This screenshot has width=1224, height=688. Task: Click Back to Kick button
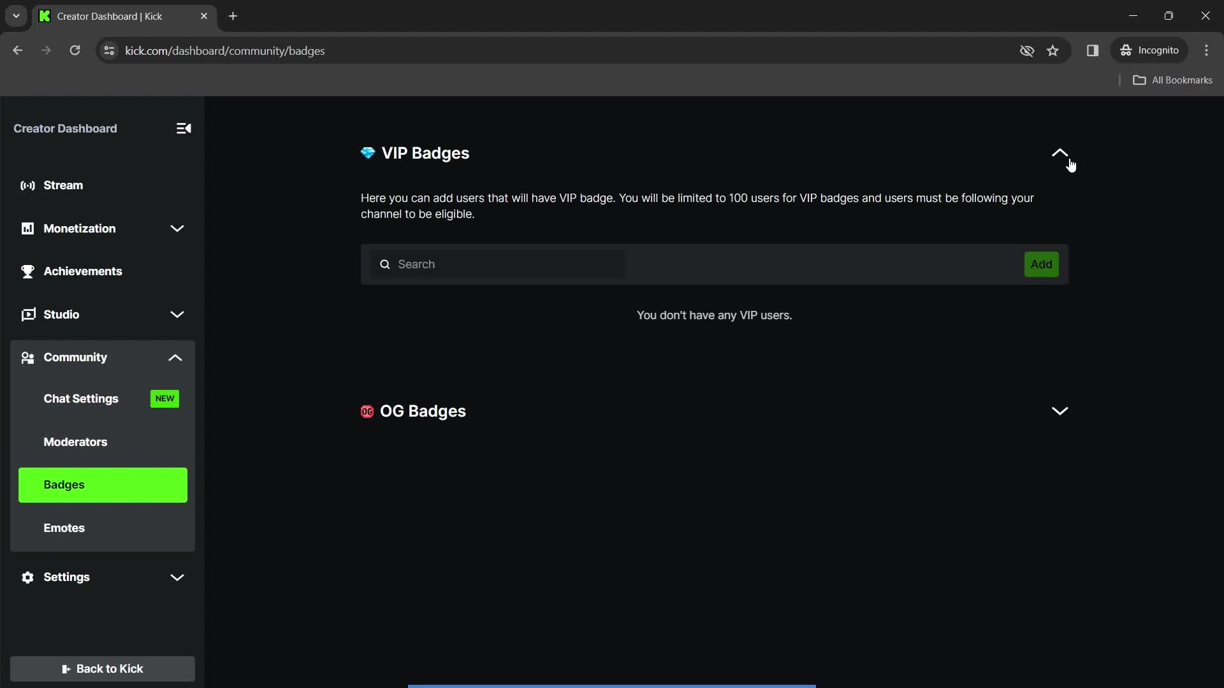[102, 669]
